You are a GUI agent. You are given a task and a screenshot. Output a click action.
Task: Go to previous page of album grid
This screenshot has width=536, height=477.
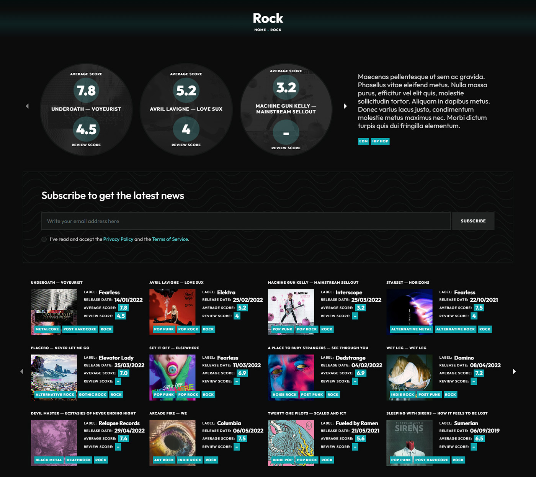click(22, 371)
